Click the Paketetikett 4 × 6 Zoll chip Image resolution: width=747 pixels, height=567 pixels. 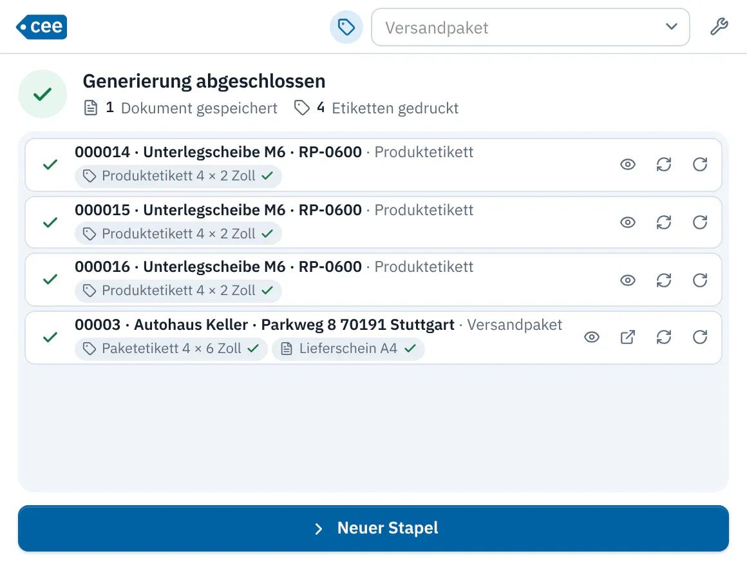click(171, 349)
